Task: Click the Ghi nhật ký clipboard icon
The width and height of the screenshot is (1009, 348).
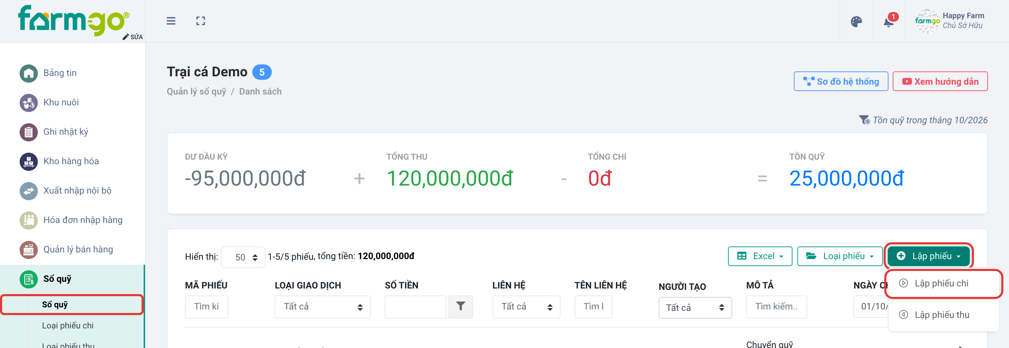Action: 29,132
